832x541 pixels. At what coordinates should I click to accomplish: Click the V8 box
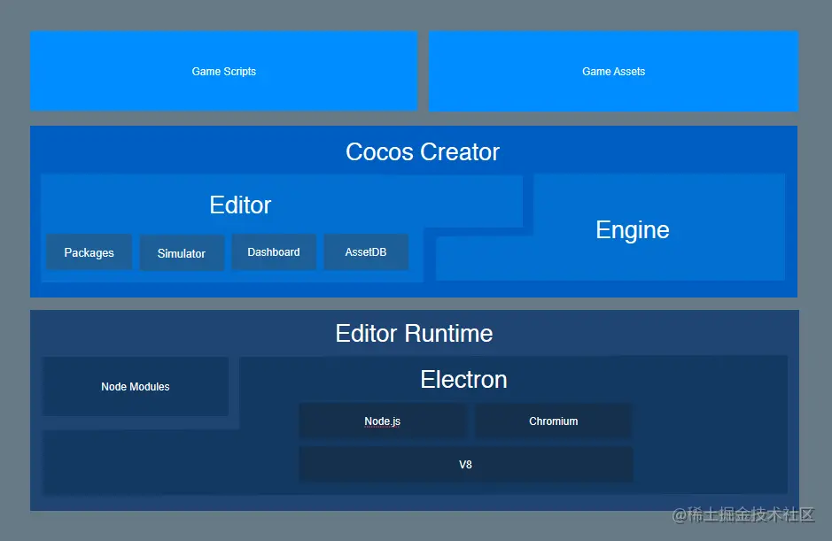click(x=466, y=465)
